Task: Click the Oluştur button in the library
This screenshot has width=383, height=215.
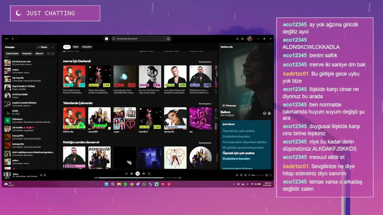Action: pyautogui.click(x=42, y=47)
